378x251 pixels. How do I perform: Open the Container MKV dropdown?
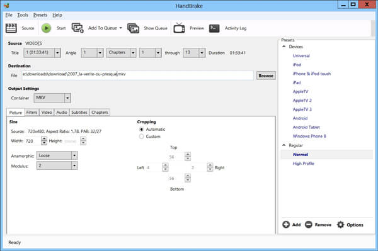pyautogui.click(x=52, y=98)
